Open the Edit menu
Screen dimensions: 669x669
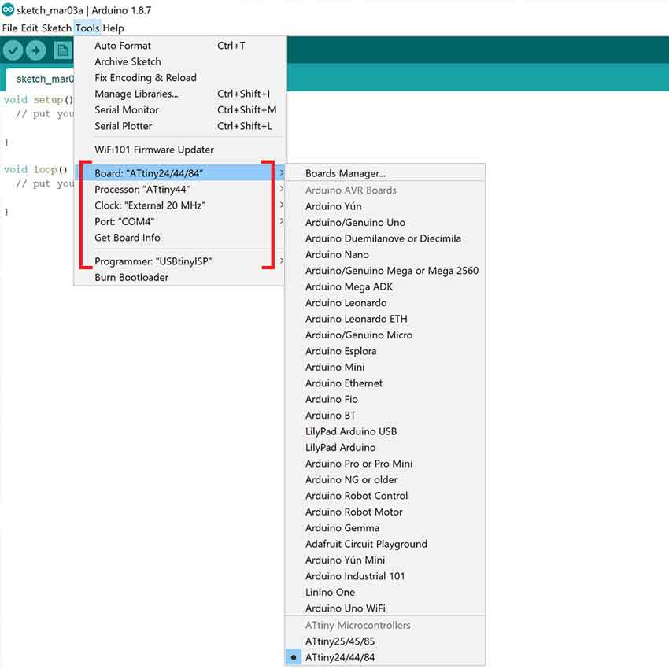(29, 28)
